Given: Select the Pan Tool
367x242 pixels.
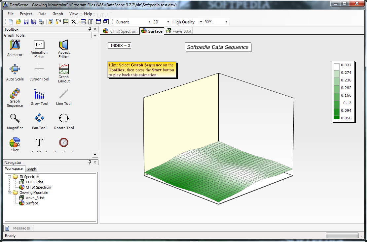Looking at the screenshot, I should (x=39, y=121).
